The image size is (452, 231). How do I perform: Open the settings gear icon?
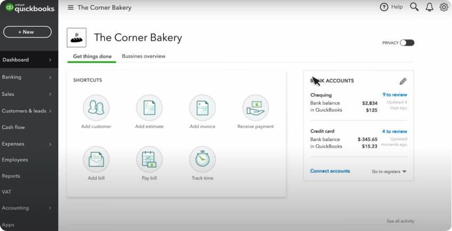pos(444,7)
